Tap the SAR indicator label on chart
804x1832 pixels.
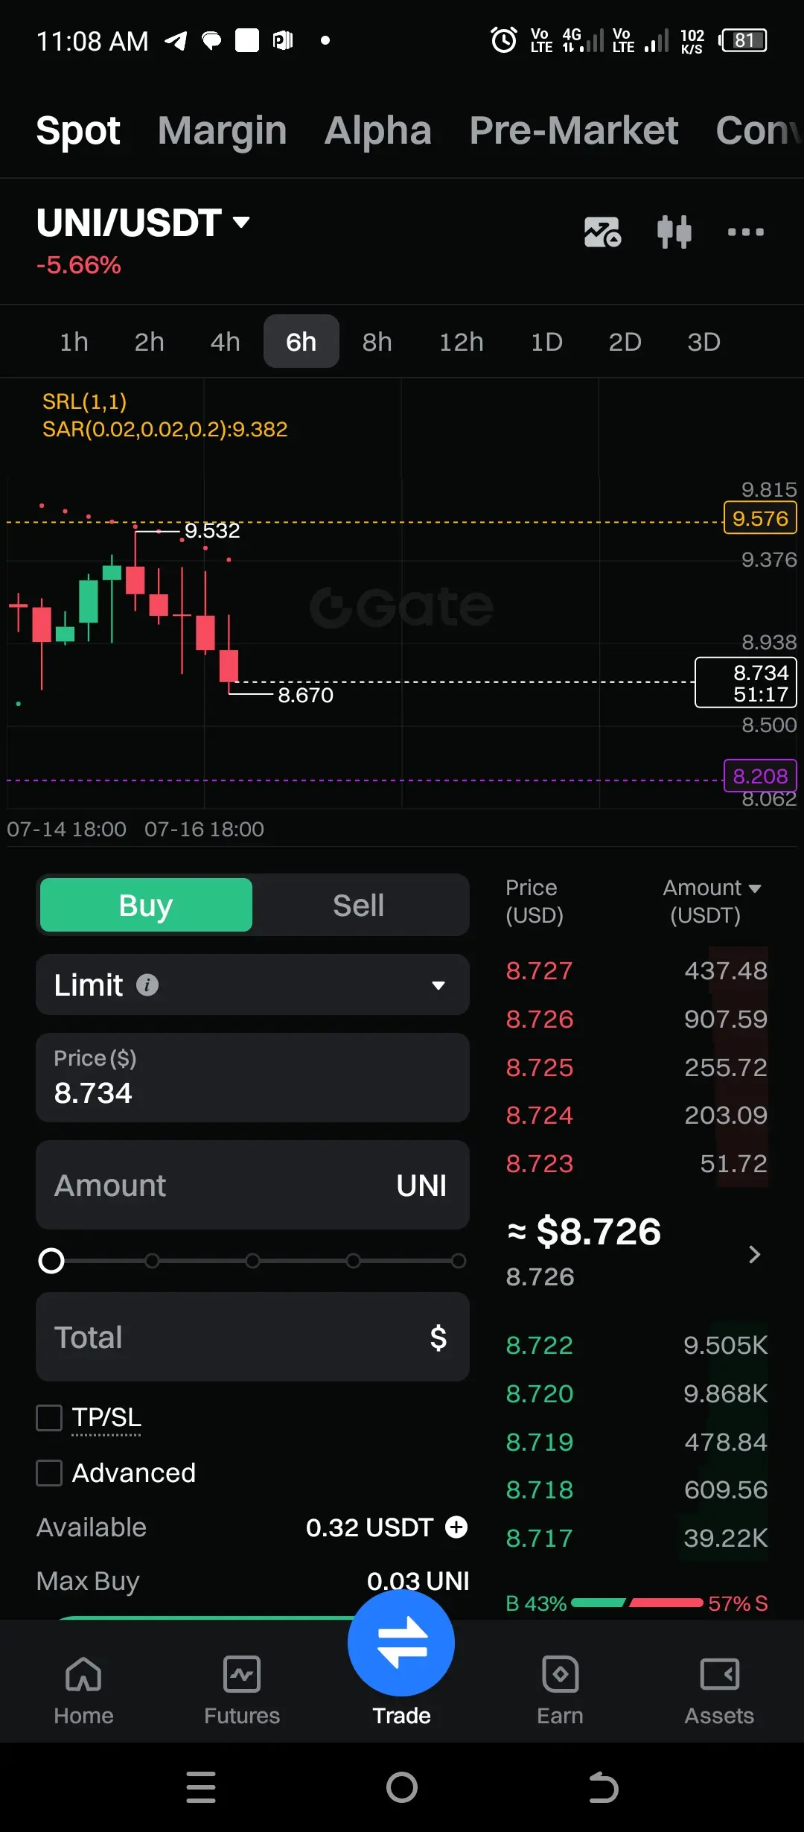click(x=165, y=430)
